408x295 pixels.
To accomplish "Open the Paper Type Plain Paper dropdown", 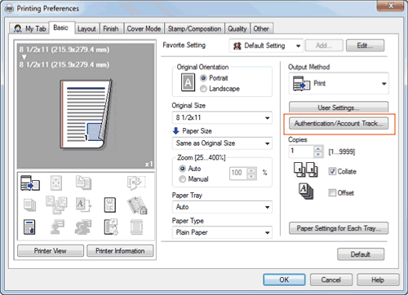I will click(222, 232).
